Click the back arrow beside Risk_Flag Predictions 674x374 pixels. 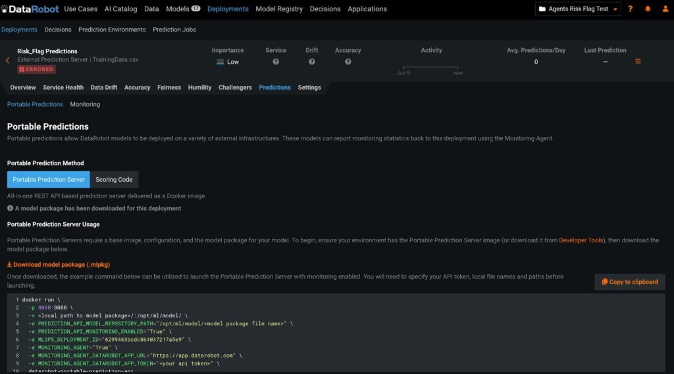pyautogui.click(x=8, y=61)
